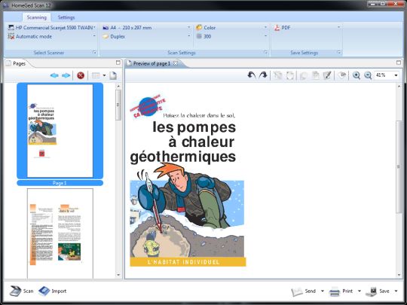The width and height of the screenshot is (407, 305).
Task: Click the Import button
Action: click(53, 291)
